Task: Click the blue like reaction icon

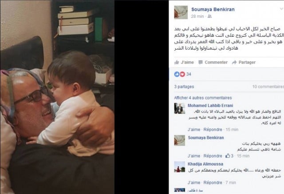Action: coord(177,74)
